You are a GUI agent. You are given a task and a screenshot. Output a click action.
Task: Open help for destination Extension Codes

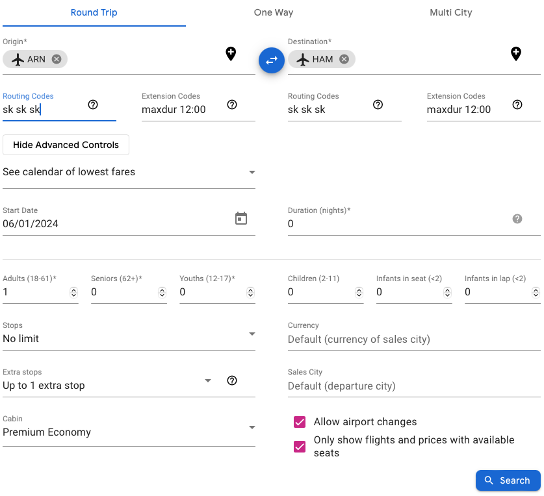coord(517,105)
